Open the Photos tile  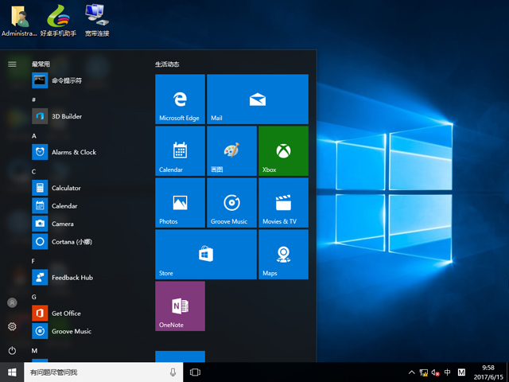[x=180, y=202]
